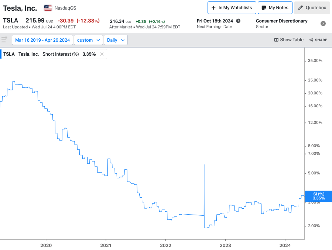Add Tesla via In My Watchlists button
This screenshot has height=250, width=332.
232,8
